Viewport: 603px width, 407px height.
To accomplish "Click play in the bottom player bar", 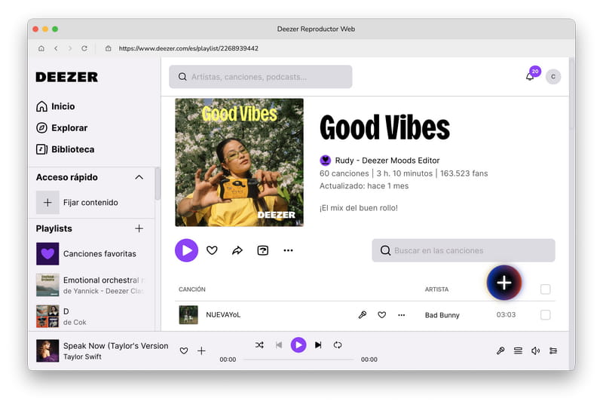I will [x=298, y=345].
